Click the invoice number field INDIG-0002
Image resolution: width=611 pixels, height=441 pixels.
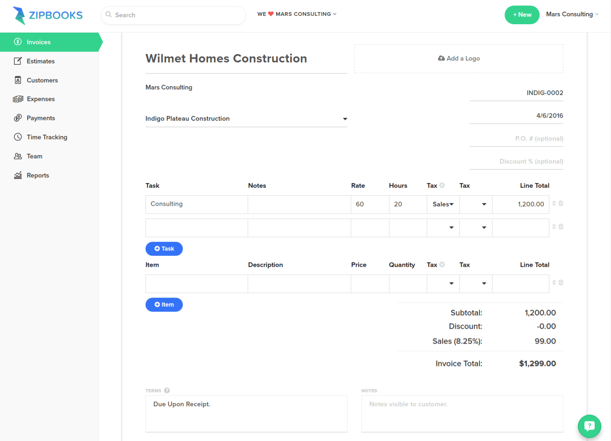point(516,93)
